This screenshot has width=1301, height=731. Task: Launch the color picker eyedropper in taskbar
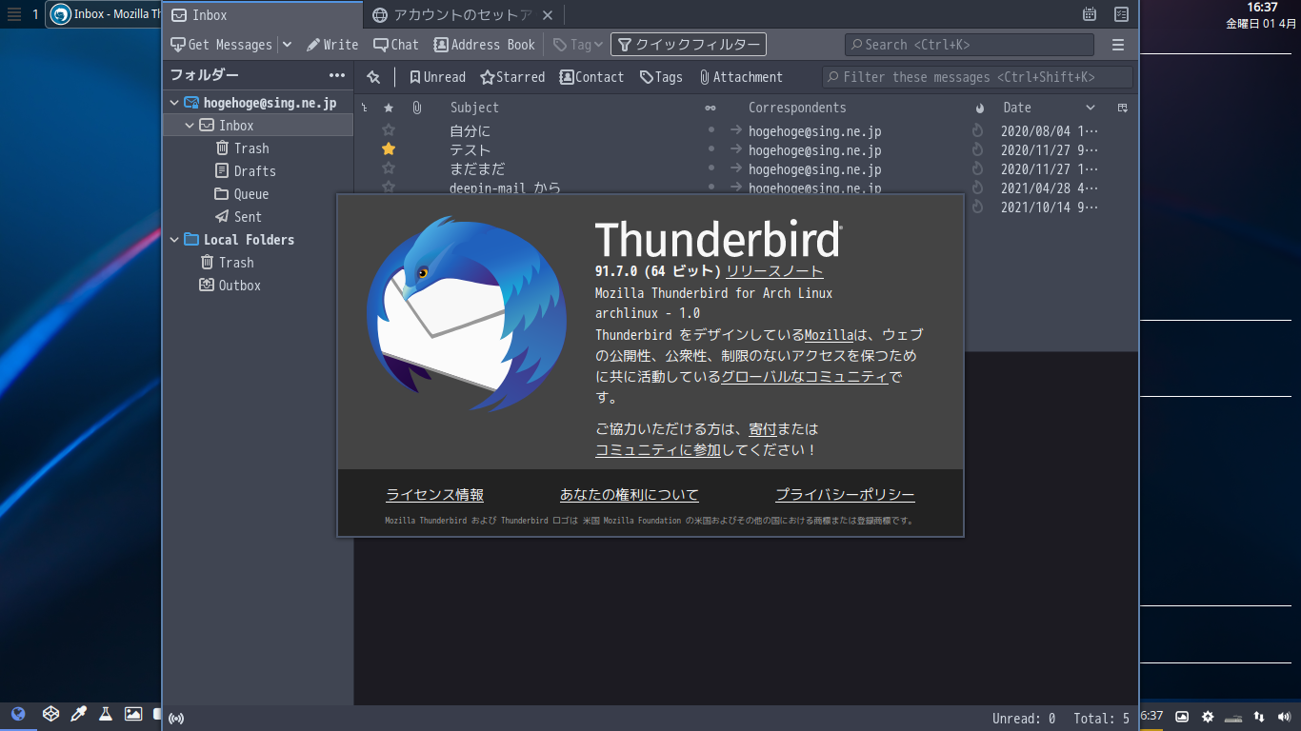pyautogui.click(x=79, y=714)
